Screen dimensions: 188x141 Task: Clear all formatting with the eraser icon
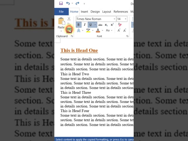pyautogui.click(x=120, y=25)
